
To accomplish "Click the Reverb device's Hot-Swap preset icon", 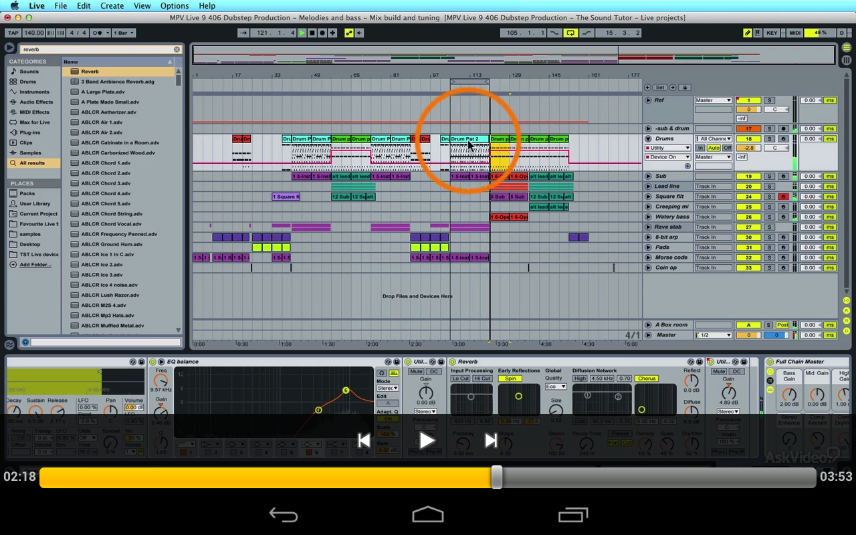I will point(690,362).
